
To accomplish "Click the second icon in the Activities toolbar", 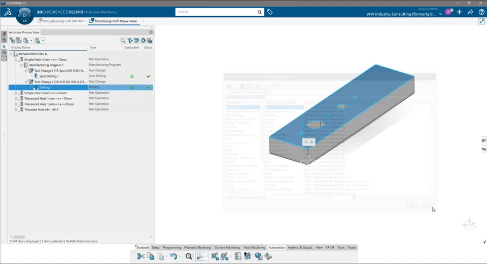I will click(x=19, y=41).
